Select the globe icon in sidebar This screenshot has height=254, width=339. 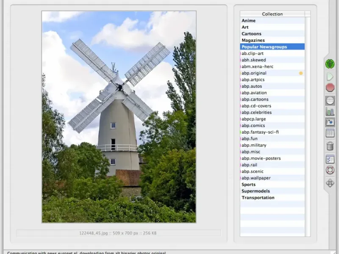click(330, 100)
